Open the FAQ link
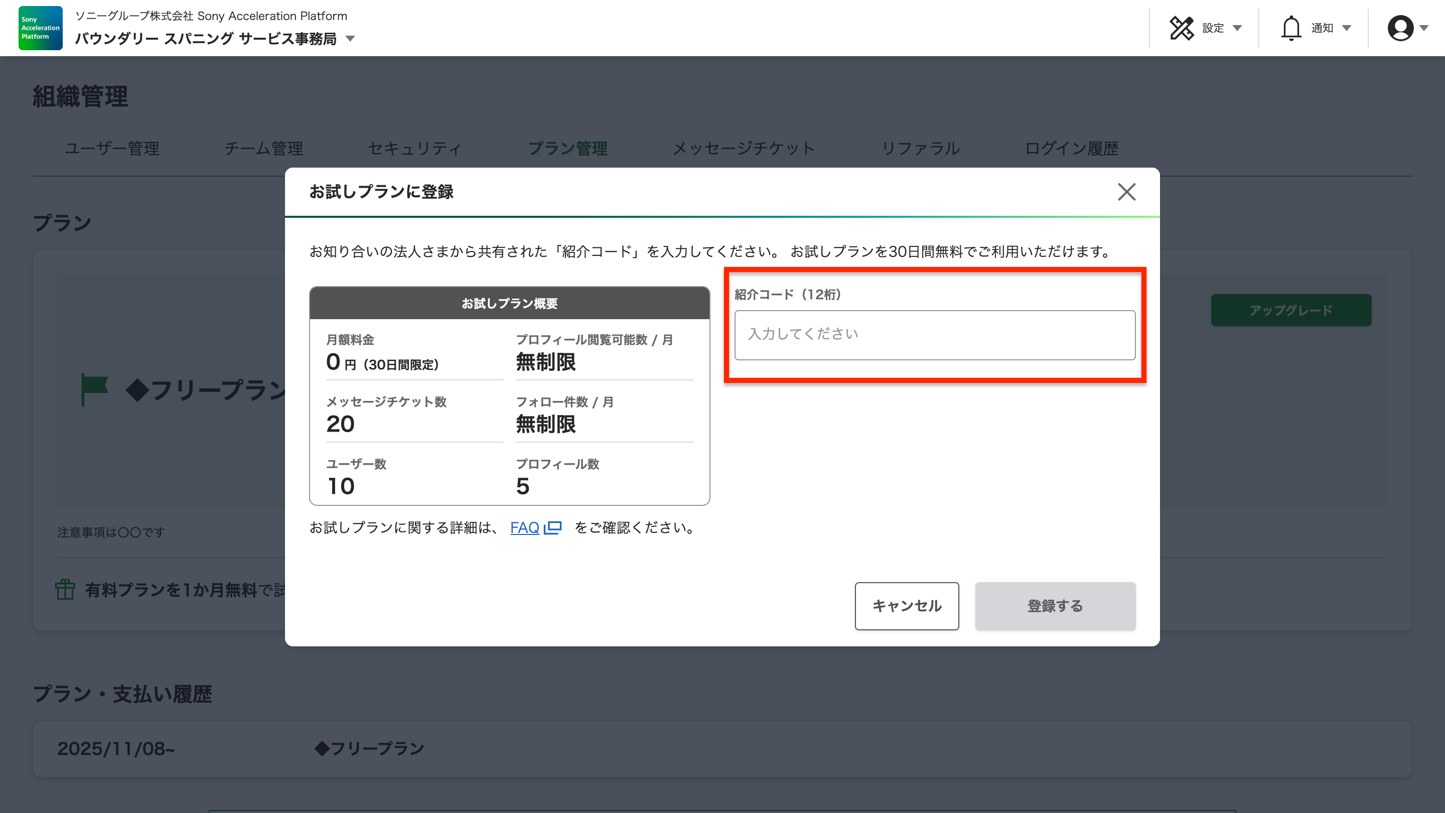 (524, 527)
